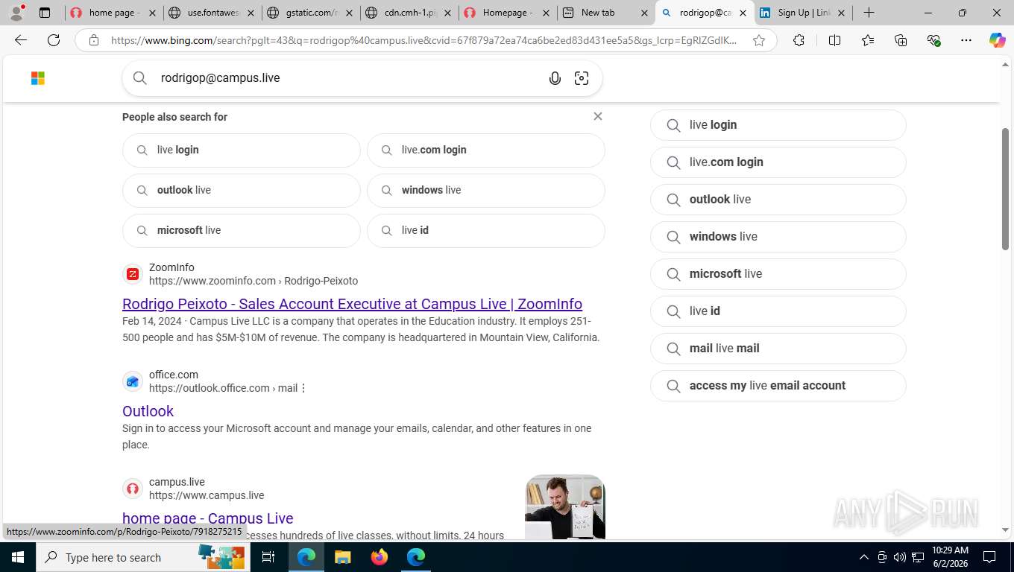Open ZoomInfo favicon on first result

[x=133, y=274]
